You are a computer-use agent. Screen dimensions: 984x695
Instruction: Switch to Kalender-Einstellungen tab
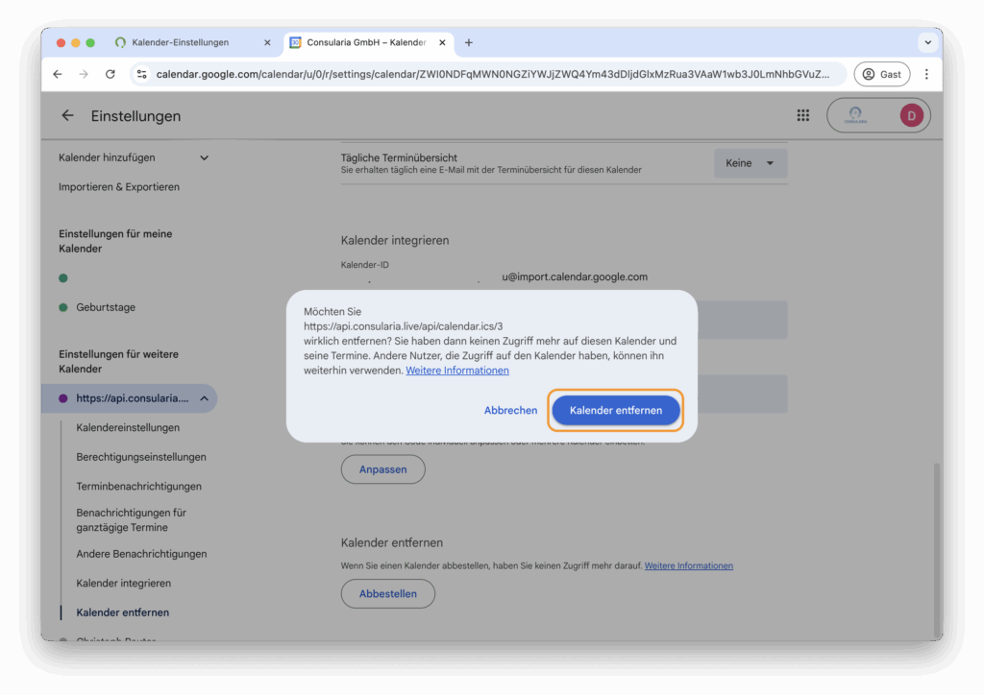pyautogui.click(x=180, y=42)
